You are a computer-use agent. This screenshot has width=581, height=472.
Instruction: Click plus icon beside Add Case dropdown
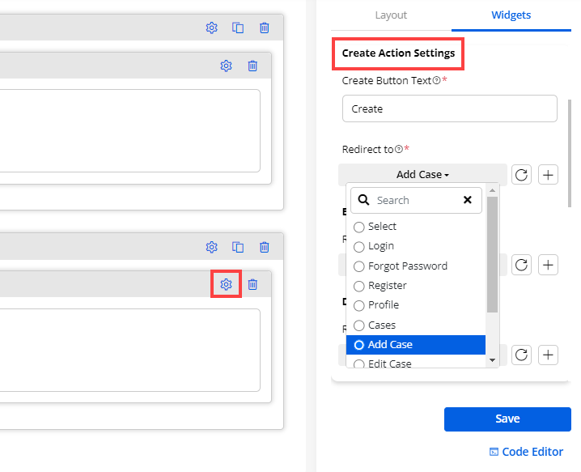click(x=549, y=175)
